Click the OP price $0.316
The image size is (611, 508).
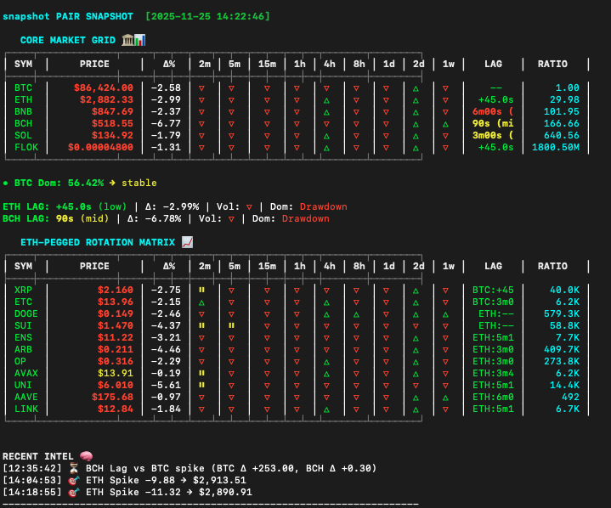point(116,361)
